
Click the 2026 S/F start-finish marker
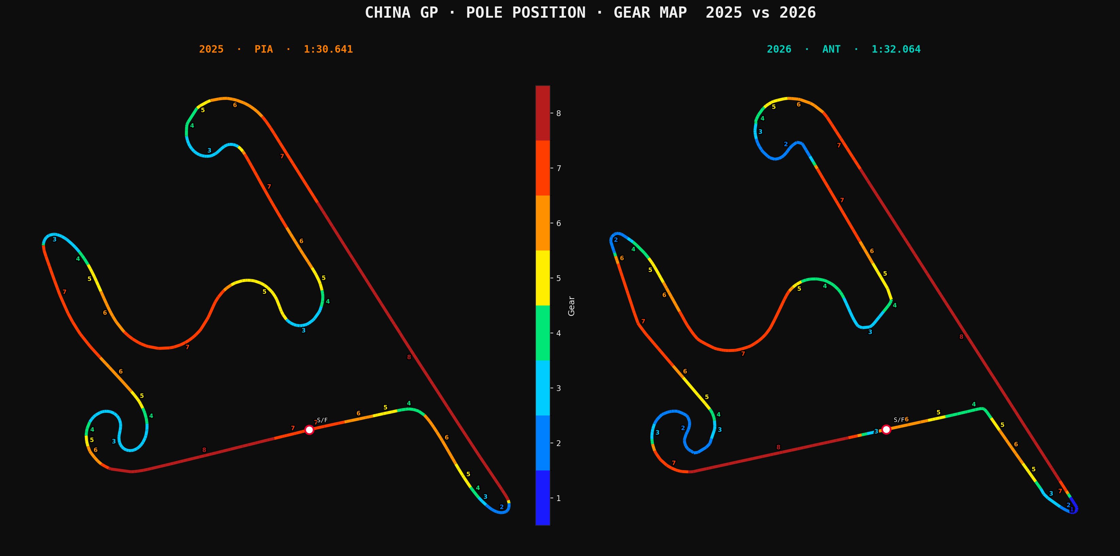(x=886, y=429)
